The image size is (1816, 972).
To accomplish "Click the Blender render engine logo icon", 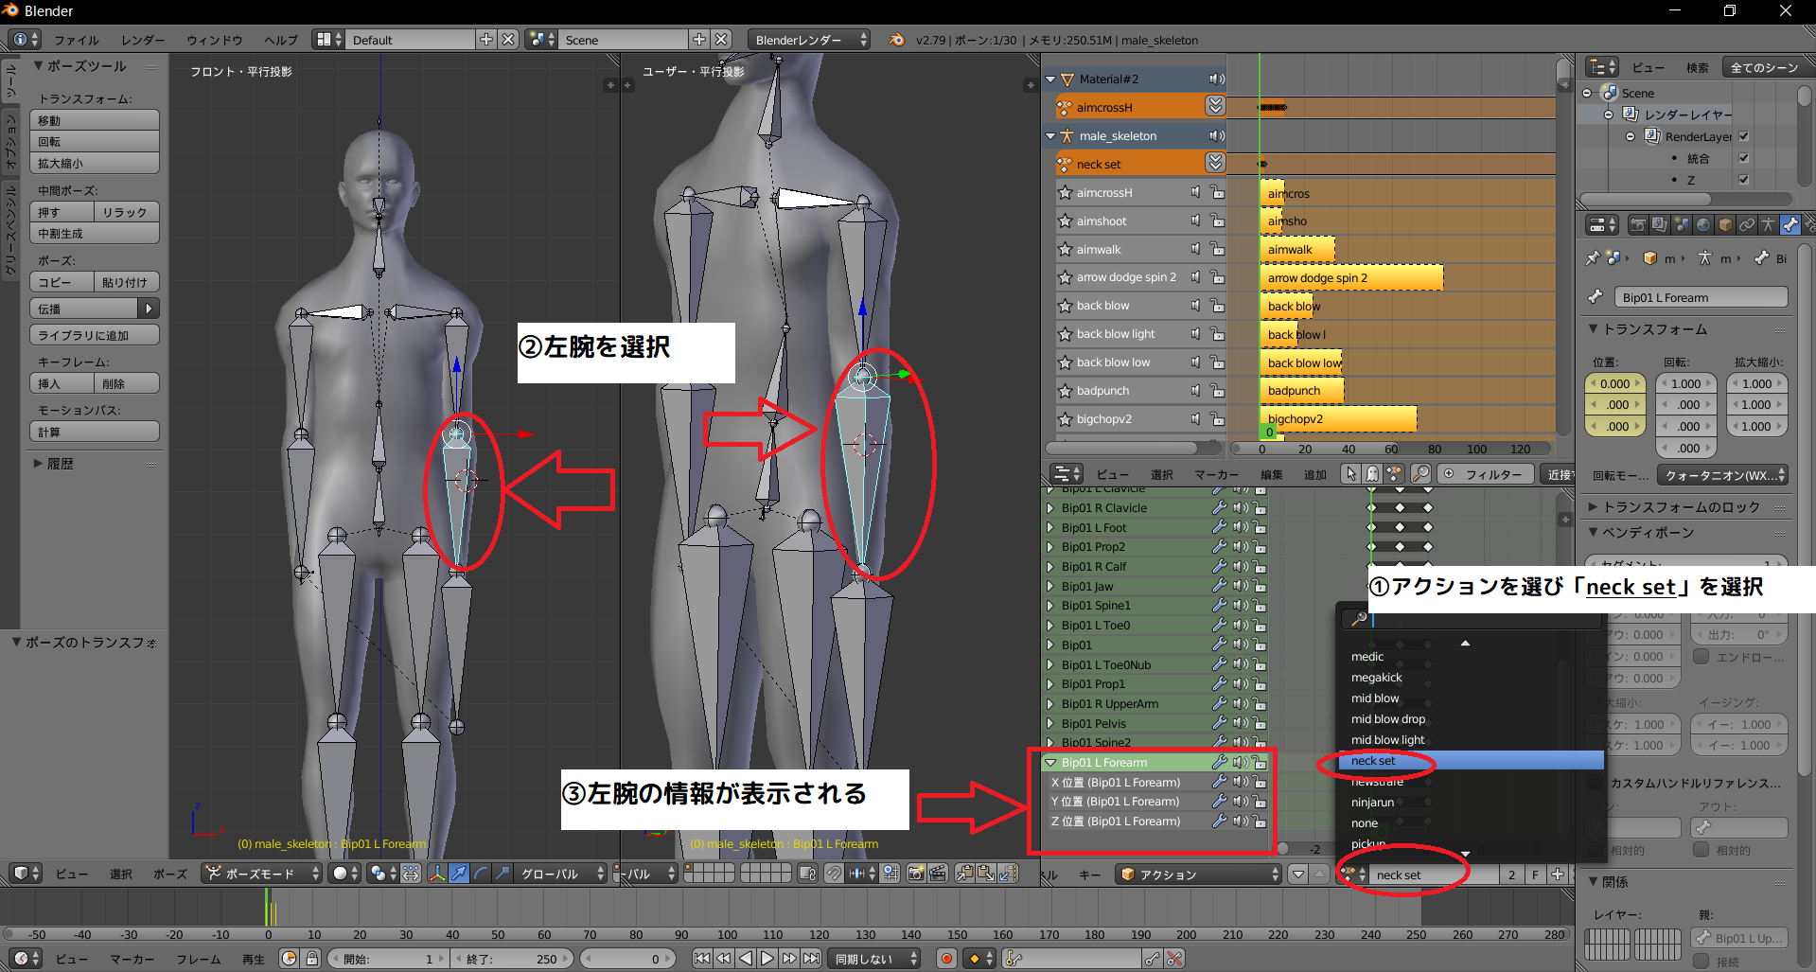I will click(x=896, y=40).
